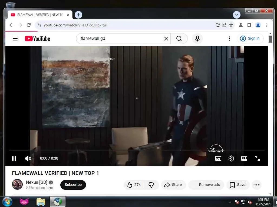
Task: Subscribe to Nexus [GD]
Action: click(x=73, y=185)
